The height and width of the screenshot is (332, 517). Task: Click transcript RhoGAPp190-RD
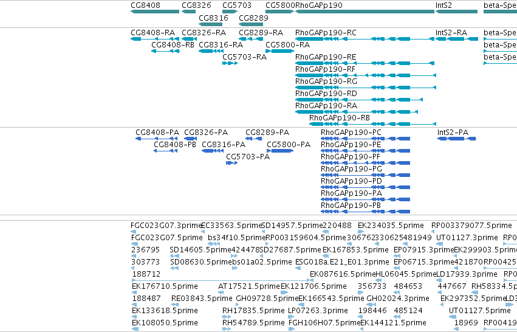point(359,100)
